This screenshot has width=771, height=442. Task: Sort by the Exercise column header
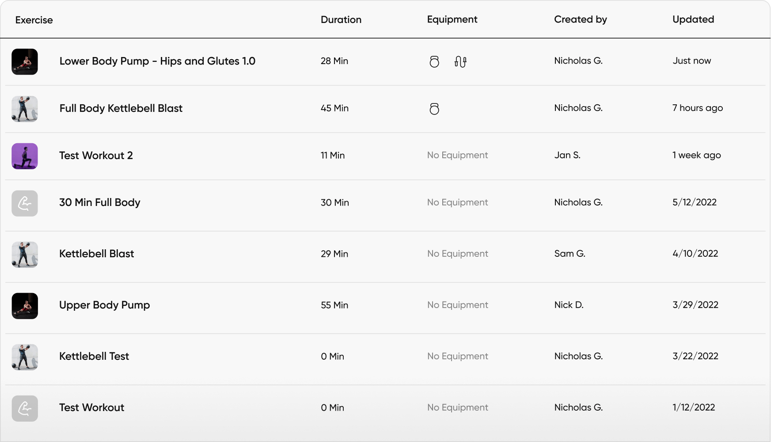pyautogui.click(x=34, y=20)
